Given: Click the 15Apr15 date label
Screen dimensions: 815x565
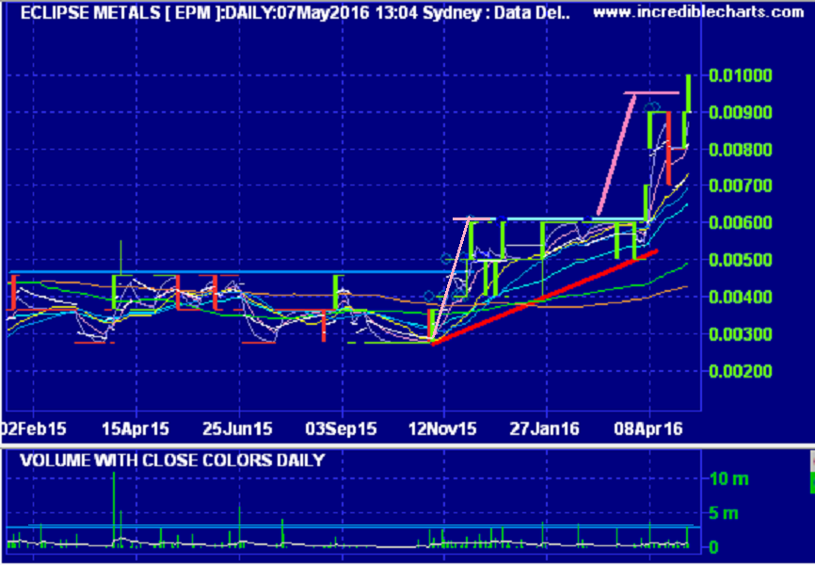Looking at the screenshot, I should coord(136,429).
